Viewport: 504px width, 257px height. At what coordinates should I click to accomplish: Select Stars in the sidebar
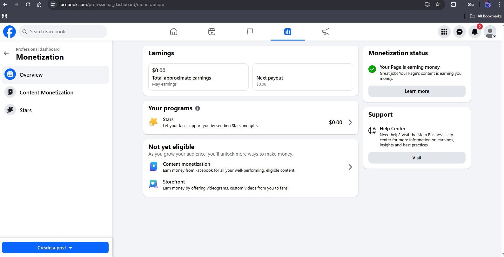tap(55, 110)
